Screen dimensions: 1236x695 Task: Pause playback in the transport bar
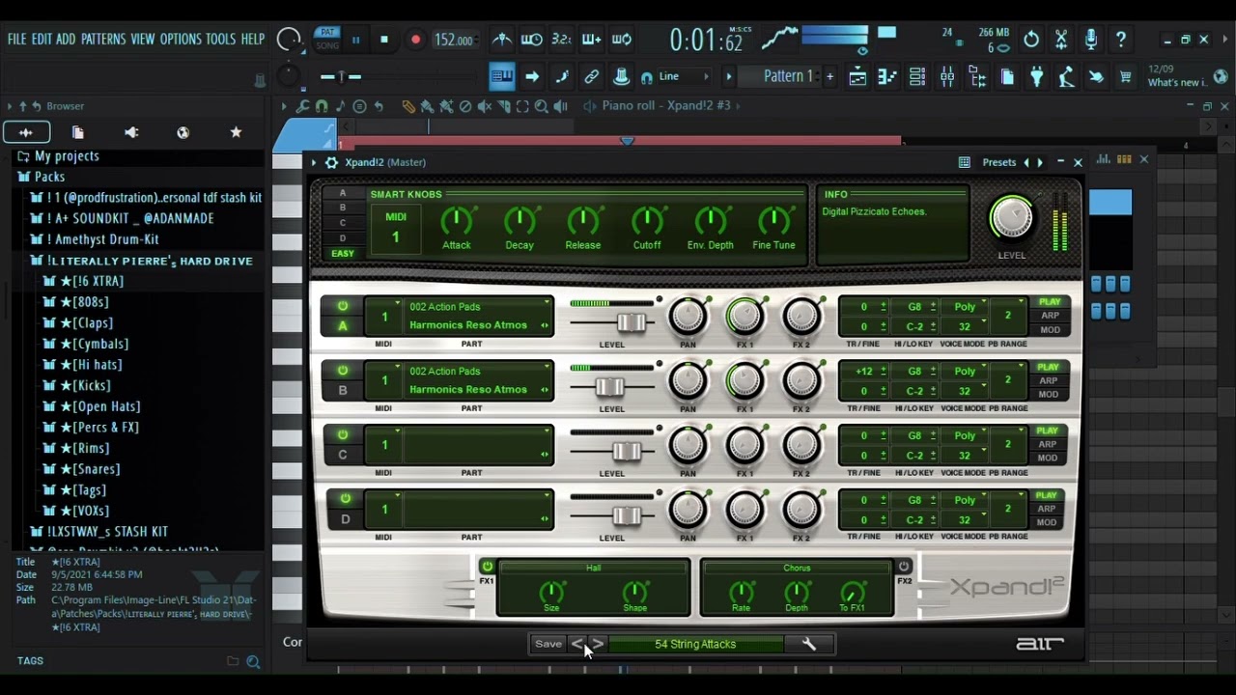pyautogui.click(x=355, y=40)
